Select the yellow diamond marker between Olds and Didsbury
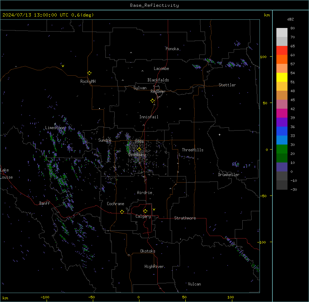This screenshot has width=309, height=302. pos(139,150)
